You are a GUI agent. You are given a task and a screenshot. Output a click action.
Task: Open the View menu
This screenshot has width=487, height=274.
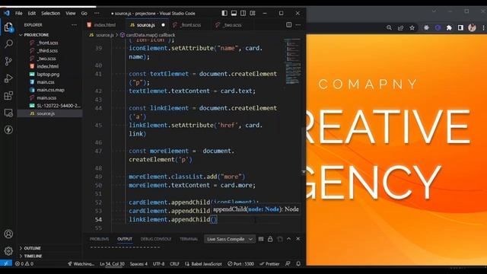coord(71,14)
